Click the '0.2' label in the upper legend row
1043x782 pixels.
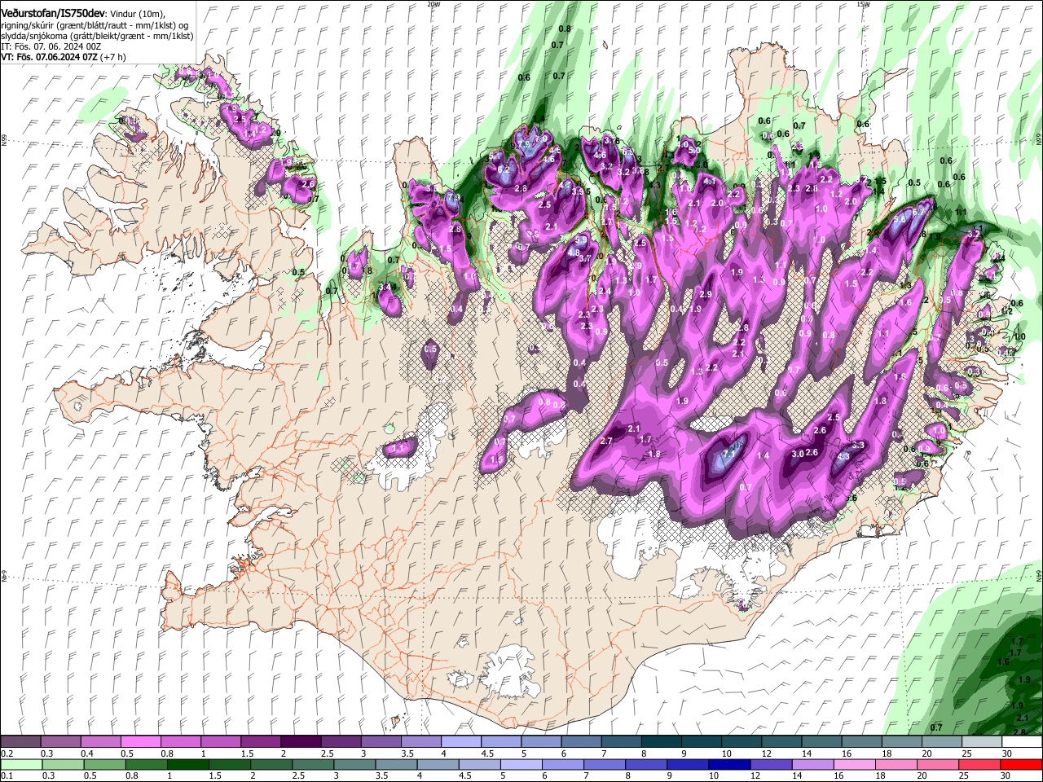pyautogui.click(x=7, y=753)
